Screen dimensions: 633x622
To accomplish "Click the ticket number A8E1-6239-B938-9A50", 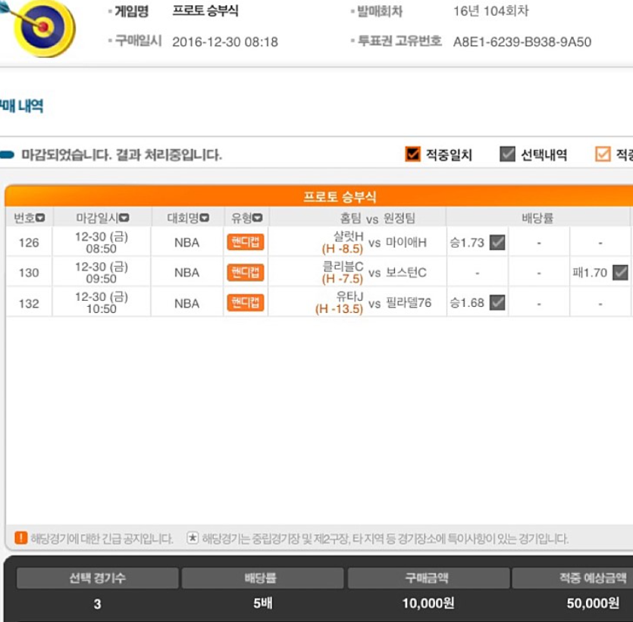I will coord(522,42).
